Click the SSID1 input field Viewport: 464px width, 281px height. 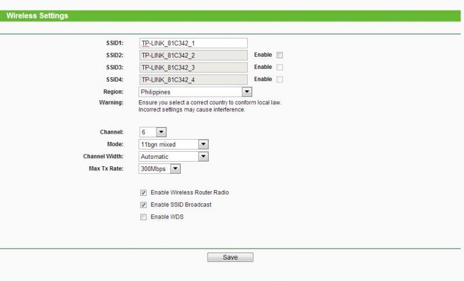click(x=193, y=43)
